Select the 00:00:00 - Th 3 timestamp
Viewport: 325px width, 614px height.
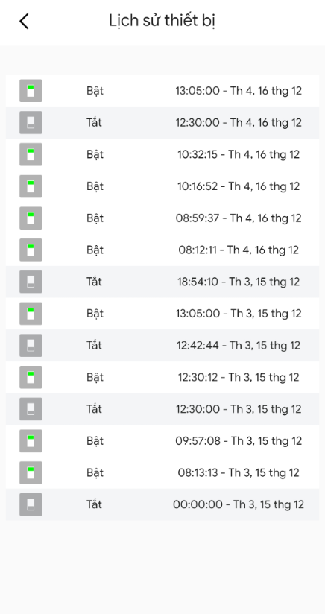click(x=239, y=504)
